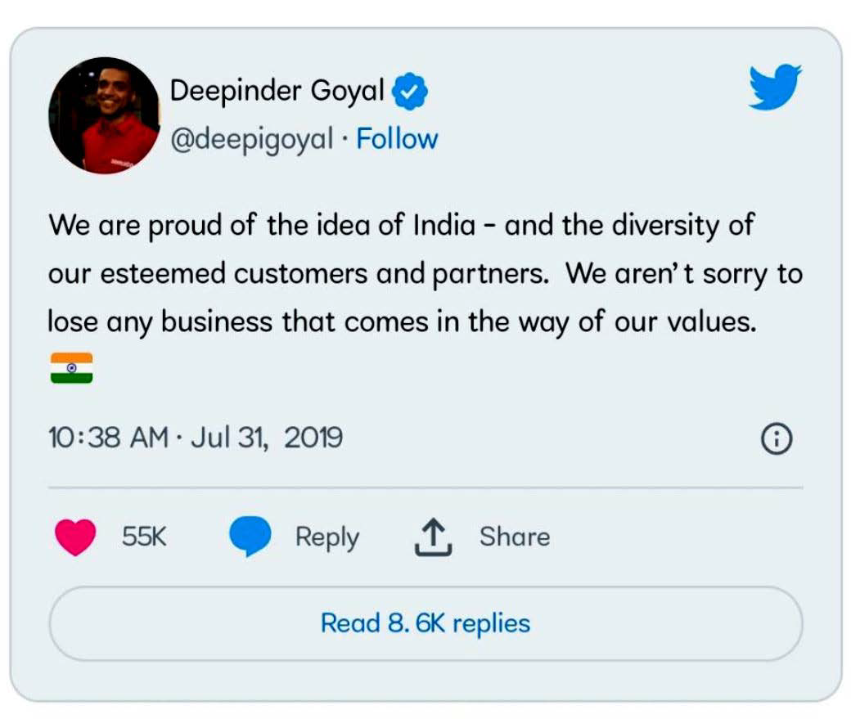The width and height of the screenshot is (851, 719).
Task: Click the Indian flag emoji
Action: coord(72,368)
